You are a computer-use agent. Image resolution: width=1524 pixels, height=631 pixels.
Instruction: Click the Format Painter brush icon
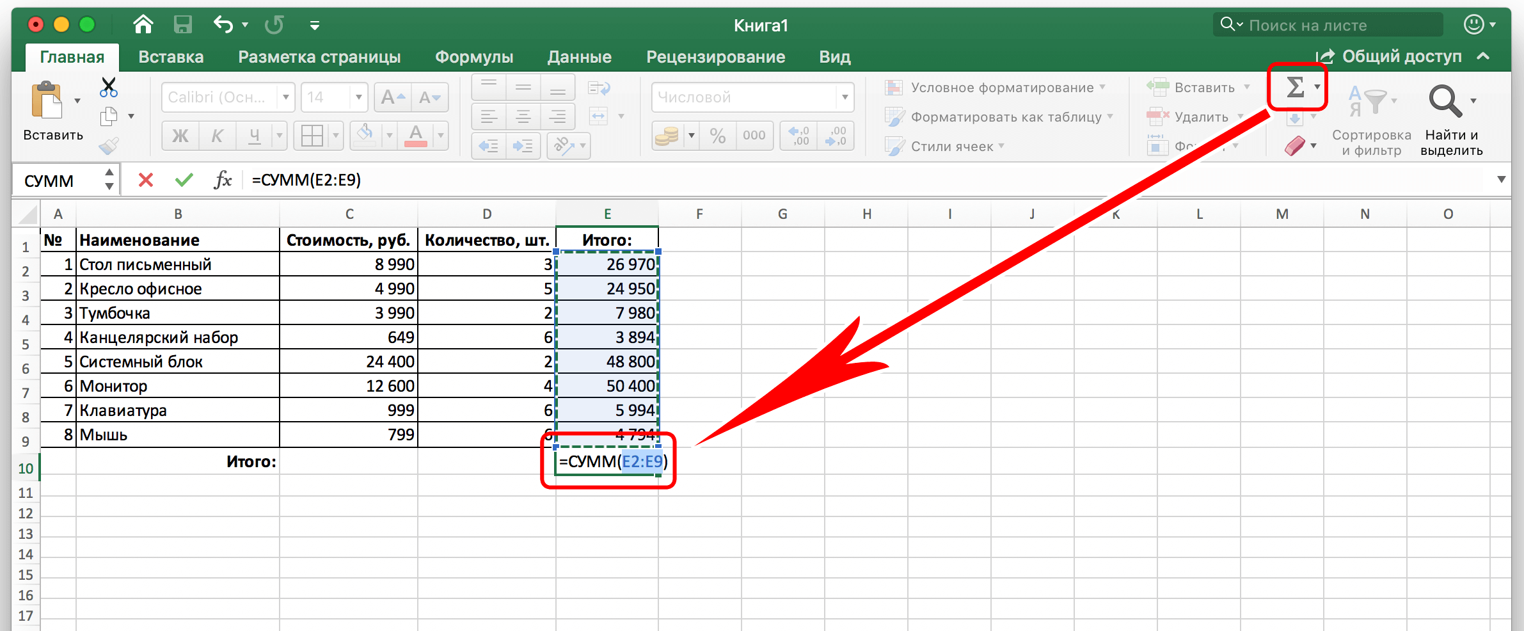point(109,146)
